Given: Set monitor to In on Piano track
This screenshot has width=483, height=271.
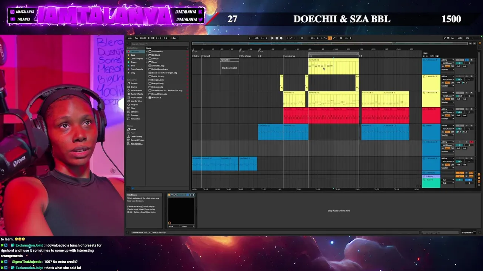Looking at the screenshot, I should tap(443, 132).
